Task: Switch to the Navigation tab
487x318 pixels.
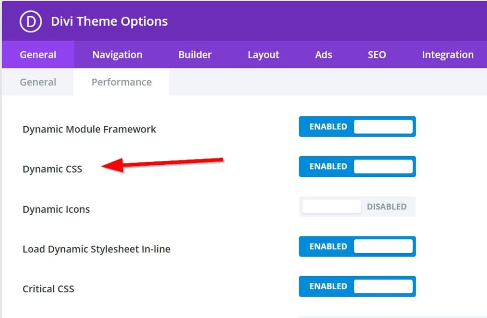Action: [117, 55]
